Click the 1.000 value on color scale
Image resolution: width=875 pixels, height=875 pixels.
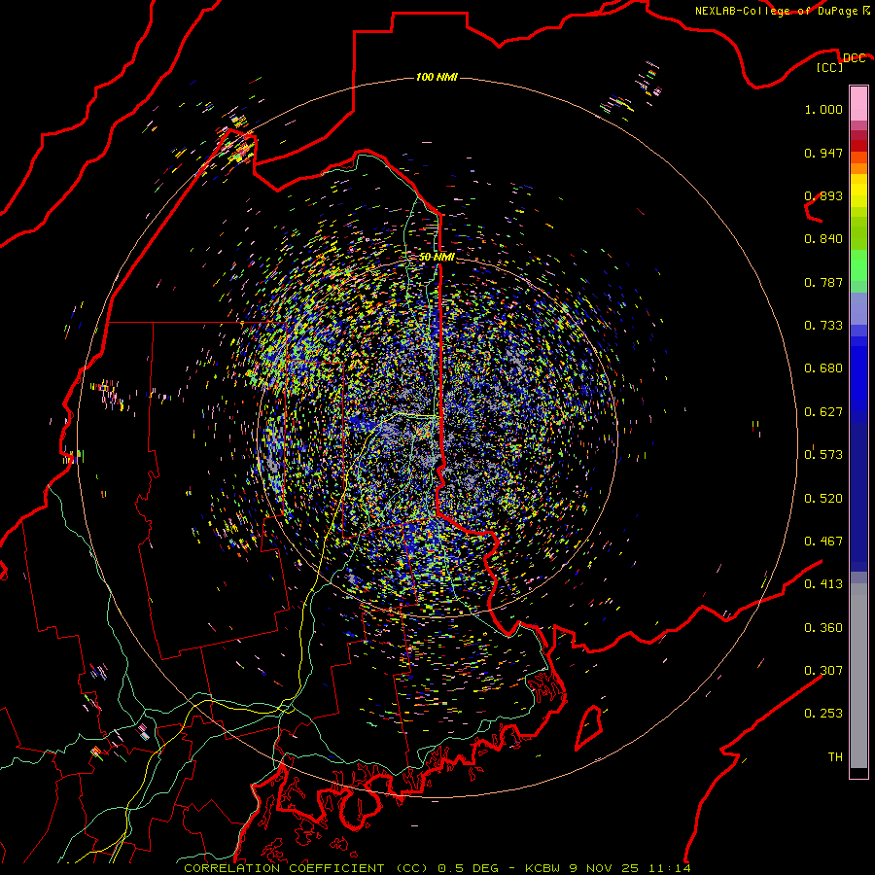pyautogui.click(x=823, y=109)
